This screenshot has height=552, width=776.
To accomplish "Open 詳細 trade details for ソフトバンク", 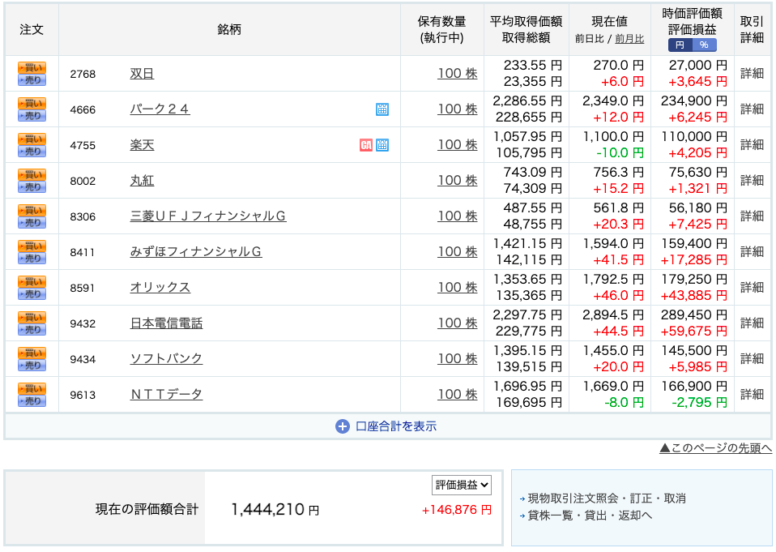I will click(753, 359).
